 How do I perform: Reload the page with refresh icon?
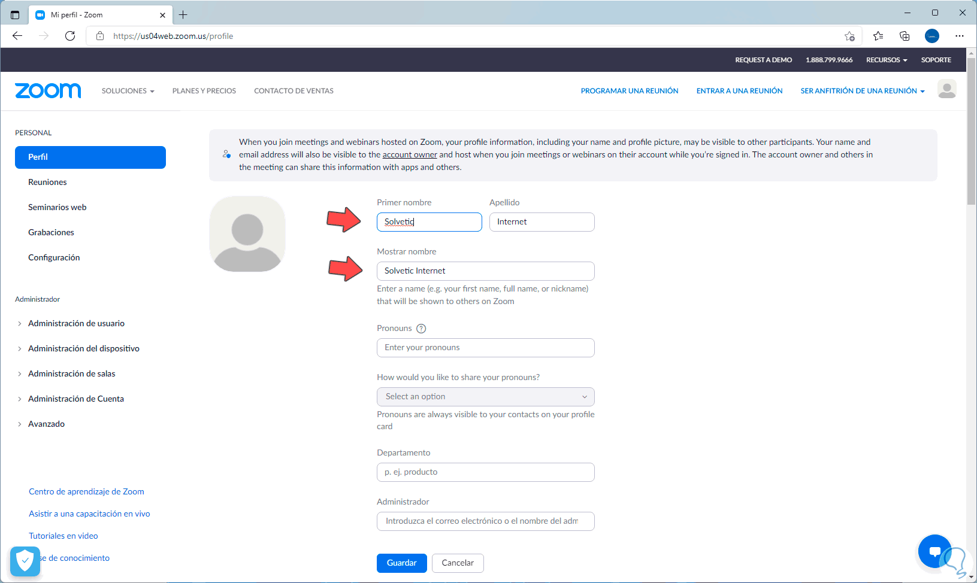point(70,36)
